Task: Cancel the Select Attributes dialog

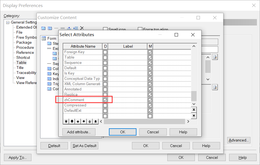Action: point(153,132)
